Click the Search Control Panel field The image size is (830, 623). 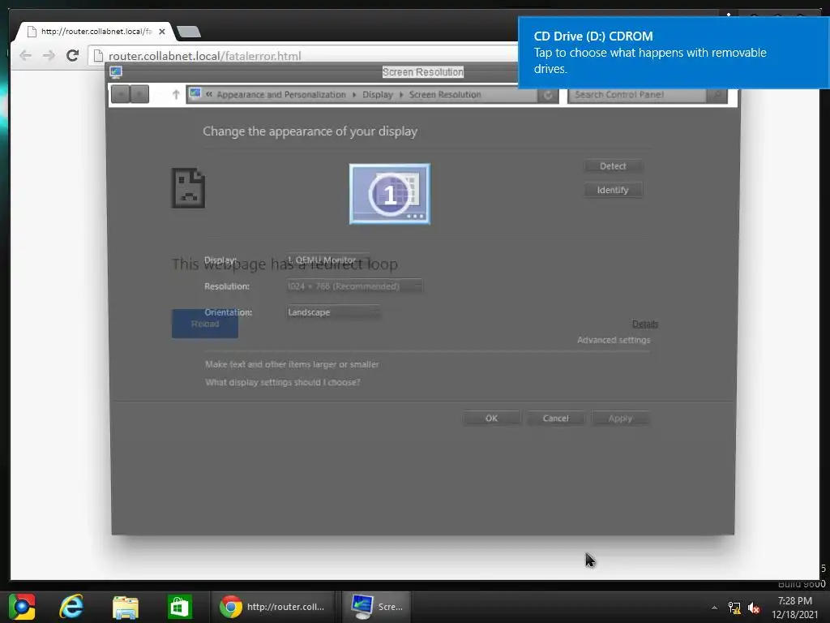click(637, 94)
